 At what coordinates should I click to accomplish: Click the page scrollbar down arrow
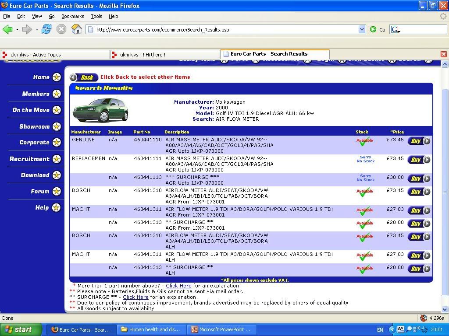(445, 309)
